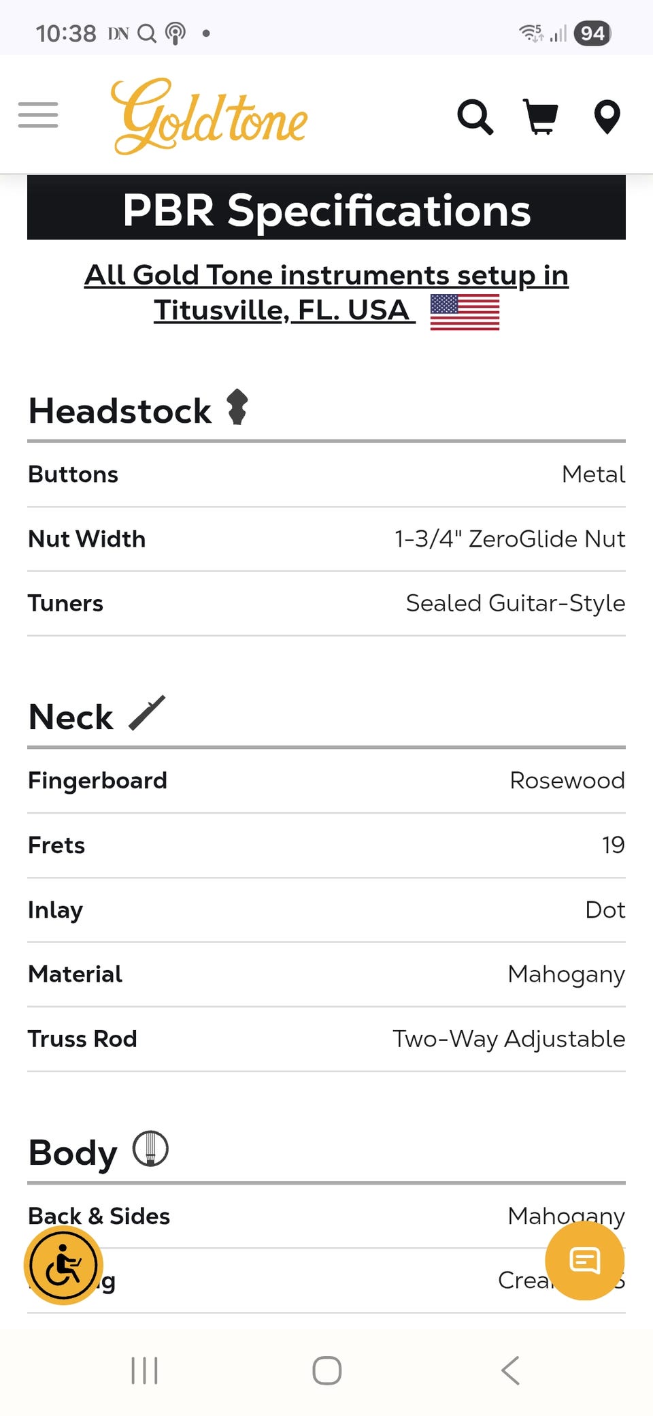Open the live chat bubble
The height and width of the screenshot is (1416, 653).
click(585, 1261)
